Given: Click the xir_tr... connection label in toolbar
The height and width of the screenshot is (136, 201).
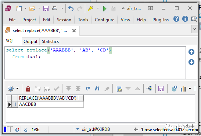Looking at the screenshot, I should tap(134, 8).
